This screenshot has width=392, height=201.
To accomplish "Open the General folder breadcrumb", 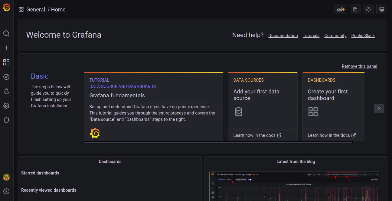I will click(x=36, y=10).
